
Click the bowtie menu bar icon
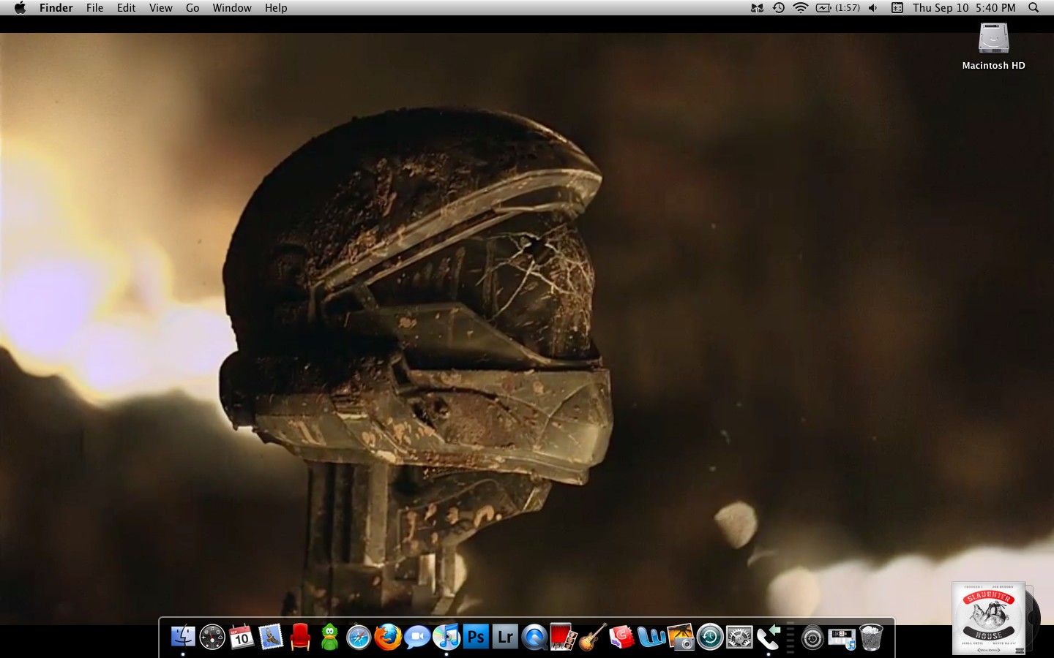pos(758,7)
